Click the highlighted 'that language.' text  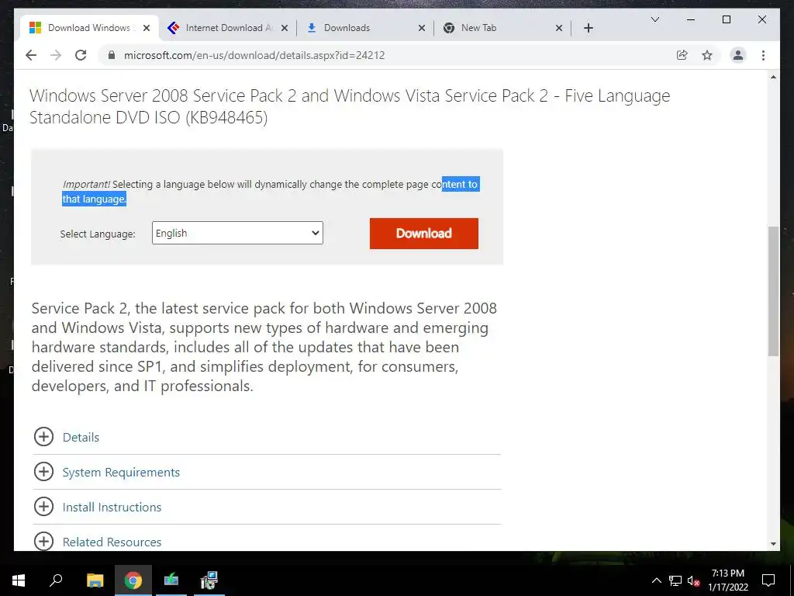pos(94,199)
